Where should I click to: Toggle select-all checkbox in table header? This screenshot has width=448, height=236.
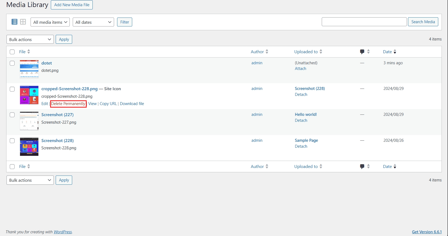point(12,52)
